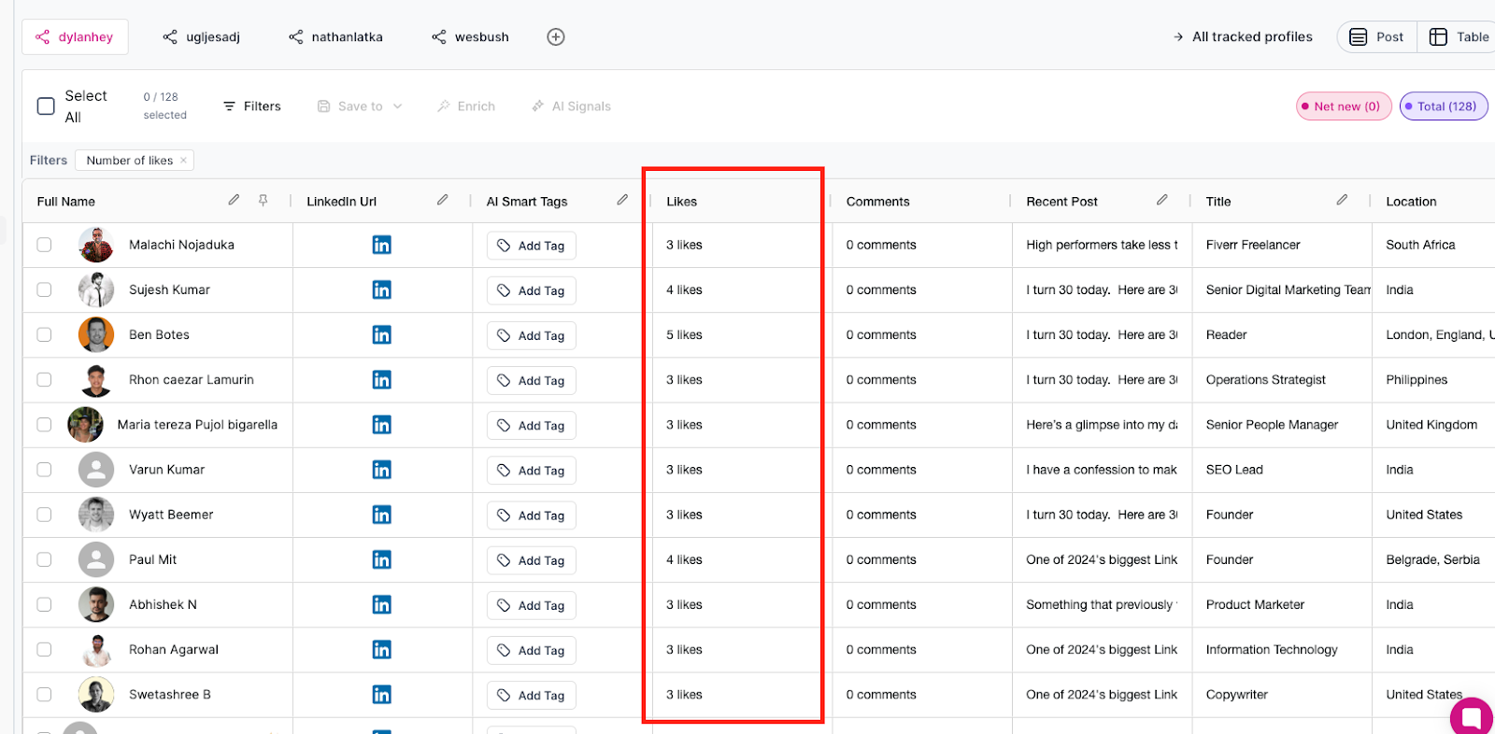Image resolution: width=1495 pixels, height=734 pixels.
Task: Open Rohan Agarwal's LinkedIn icon
Action: [x=381, y=649]
